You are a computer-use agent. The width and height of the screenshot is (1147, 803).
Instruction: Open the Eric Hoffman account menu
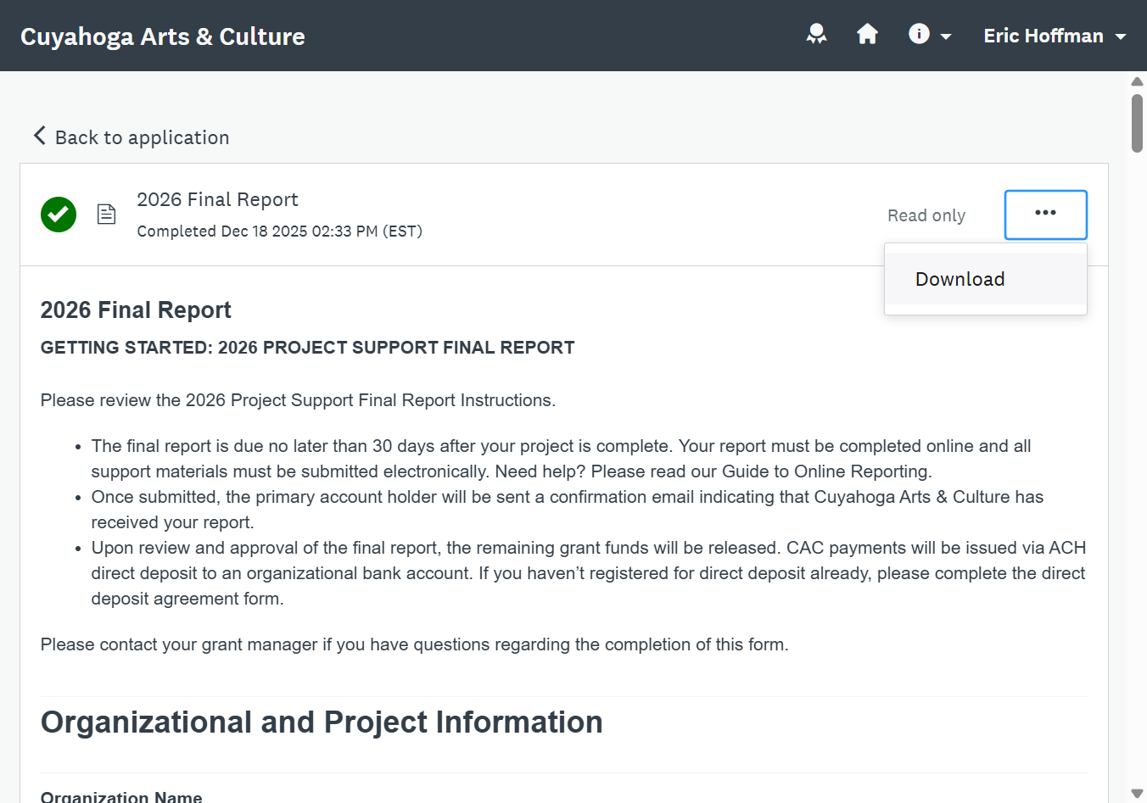1055,36
